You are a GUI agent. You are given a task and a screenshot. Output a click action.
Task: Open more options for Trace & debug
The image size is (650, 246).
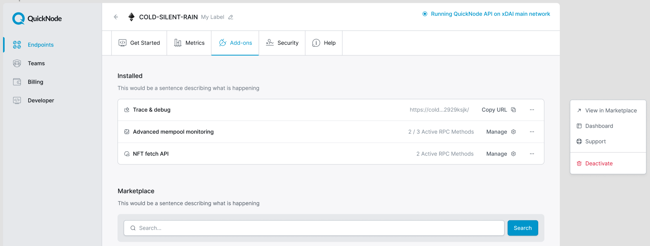click(x=532, y=110)
